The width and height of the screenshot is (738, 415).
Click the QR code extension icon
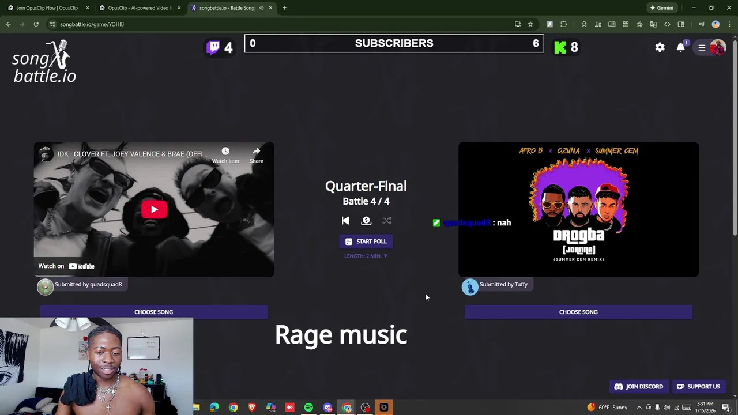(x=626, y=24)
